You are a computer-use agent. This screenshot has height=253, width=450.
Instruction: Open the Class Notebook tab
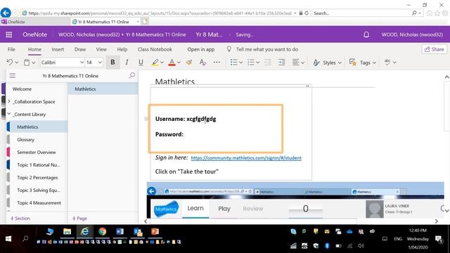(155, 49)
